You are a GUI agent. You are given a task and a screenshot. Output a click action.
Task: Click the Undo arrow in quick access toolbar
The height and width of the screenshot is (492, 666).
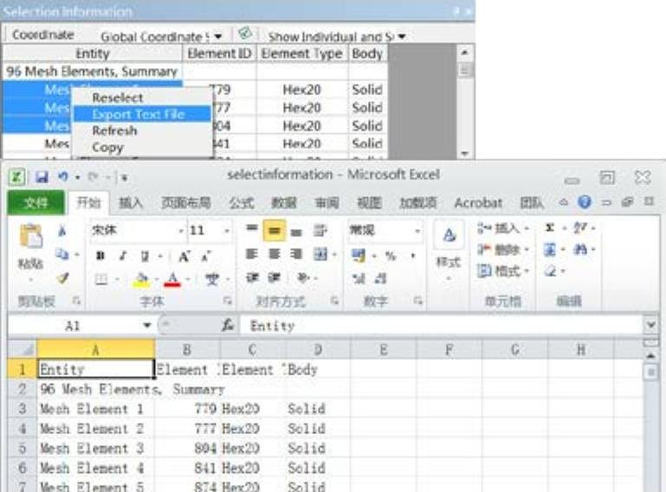pyautogui.click(x=63, y=176)
